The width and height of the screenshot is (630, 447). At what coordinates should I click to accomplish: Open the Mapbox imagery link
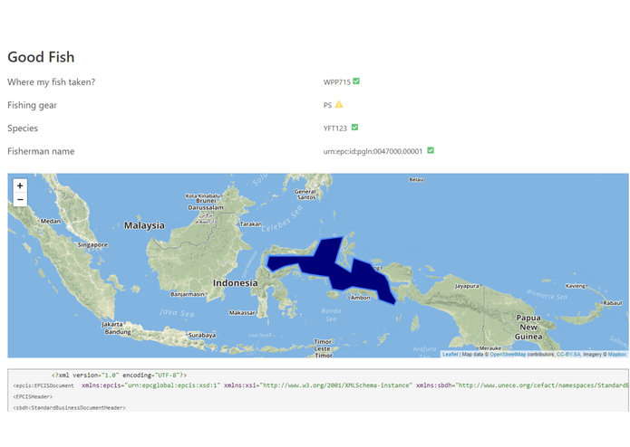click(x=617, y=355)
